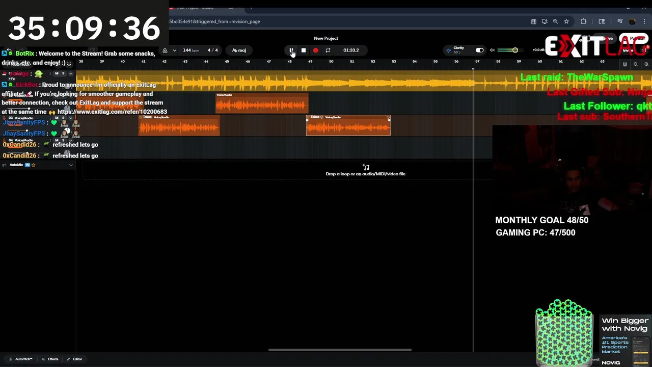The height and width of the screenshot is (367, 652).
Task: Mute track 04 Voice/Audio with M
Action: (57, 140)
